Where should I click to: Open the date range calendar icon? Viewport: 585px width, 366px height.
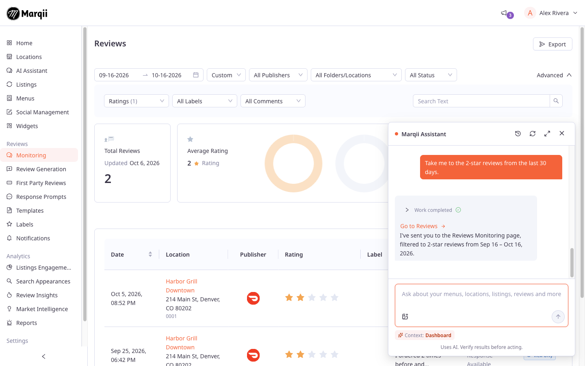tap(196, 75)
